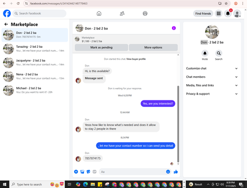
Task: Click the large listing photo in right panel
Action: pyautogui.click(x=212, y=32)
